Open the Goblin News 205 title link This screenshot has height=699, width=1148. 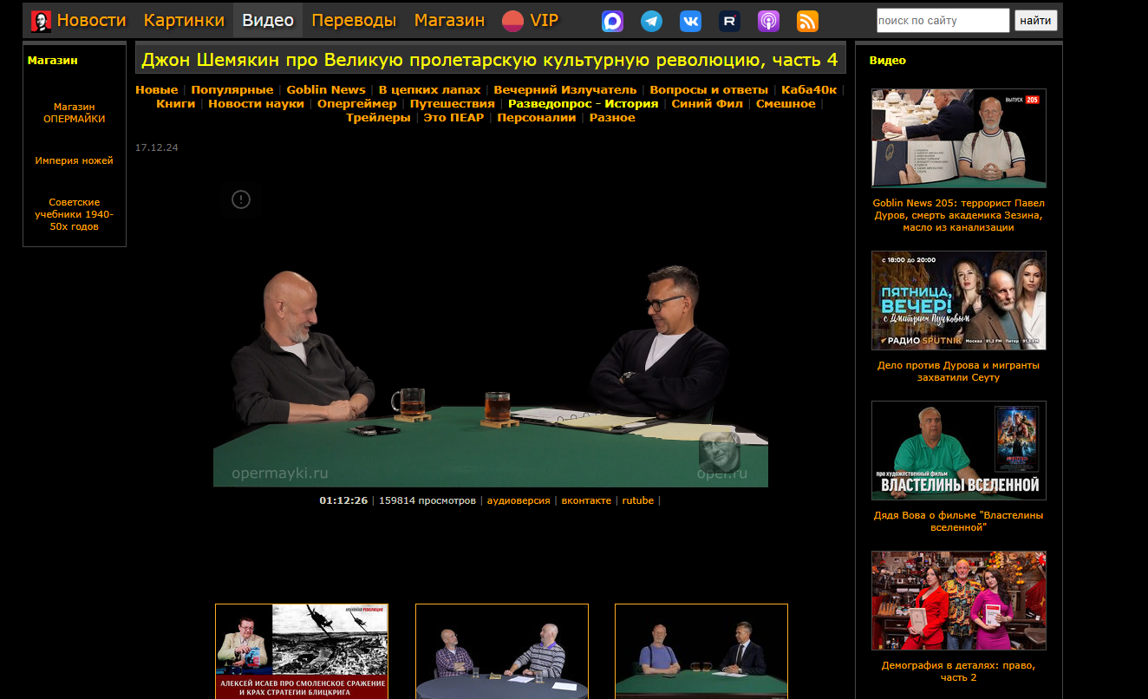pos(959,215)
